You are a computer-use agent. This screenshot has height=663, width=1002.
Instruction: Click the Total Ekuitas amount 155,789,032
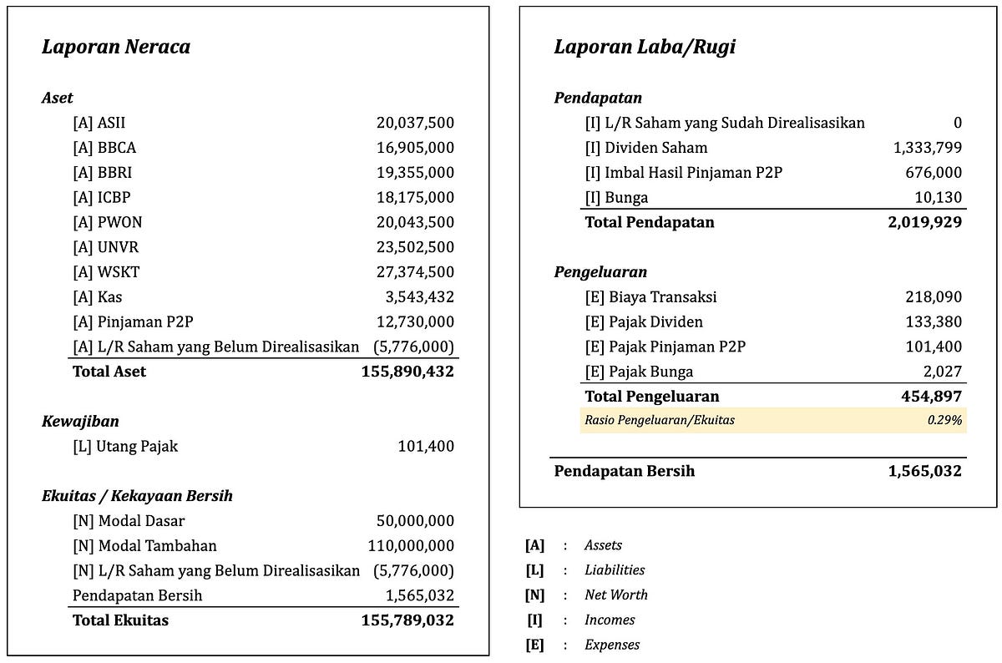click(x=408, y=620)
